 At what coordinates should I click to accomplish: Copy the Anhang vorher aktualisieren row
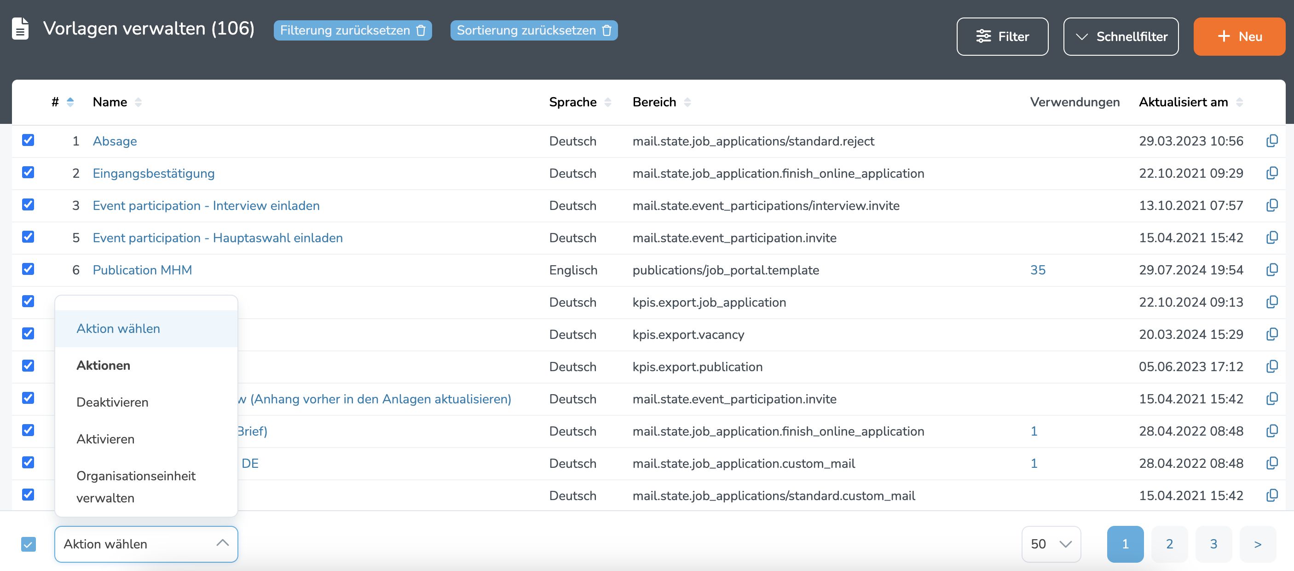coord(1272,398)
